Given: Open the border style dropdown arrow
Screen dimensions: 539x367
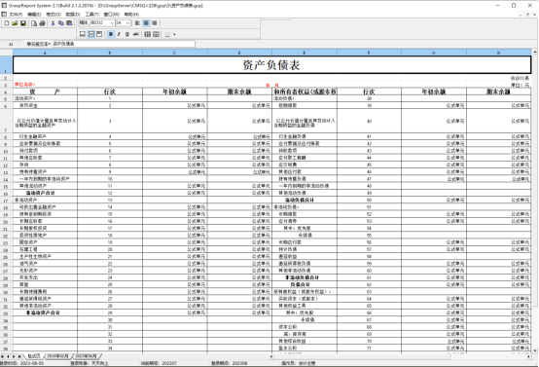Looking at the screenshot, I should point(174,34).
